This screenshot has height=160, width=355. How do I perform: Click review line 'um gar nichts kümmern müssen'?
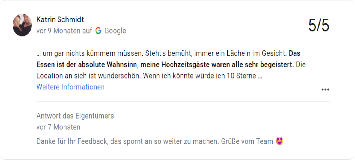(93, 53)
